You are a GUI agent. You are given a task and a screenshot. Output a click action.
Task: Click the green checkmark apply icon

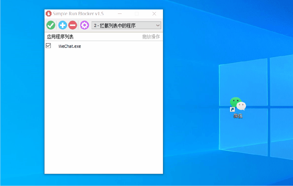[x=51, y=25]
